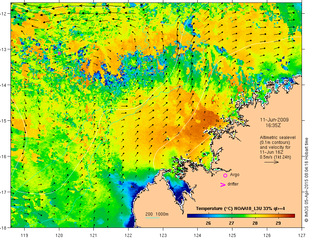Click latitude label -13 on left axis
Viewport: 309px width, 238px height.
3,49
